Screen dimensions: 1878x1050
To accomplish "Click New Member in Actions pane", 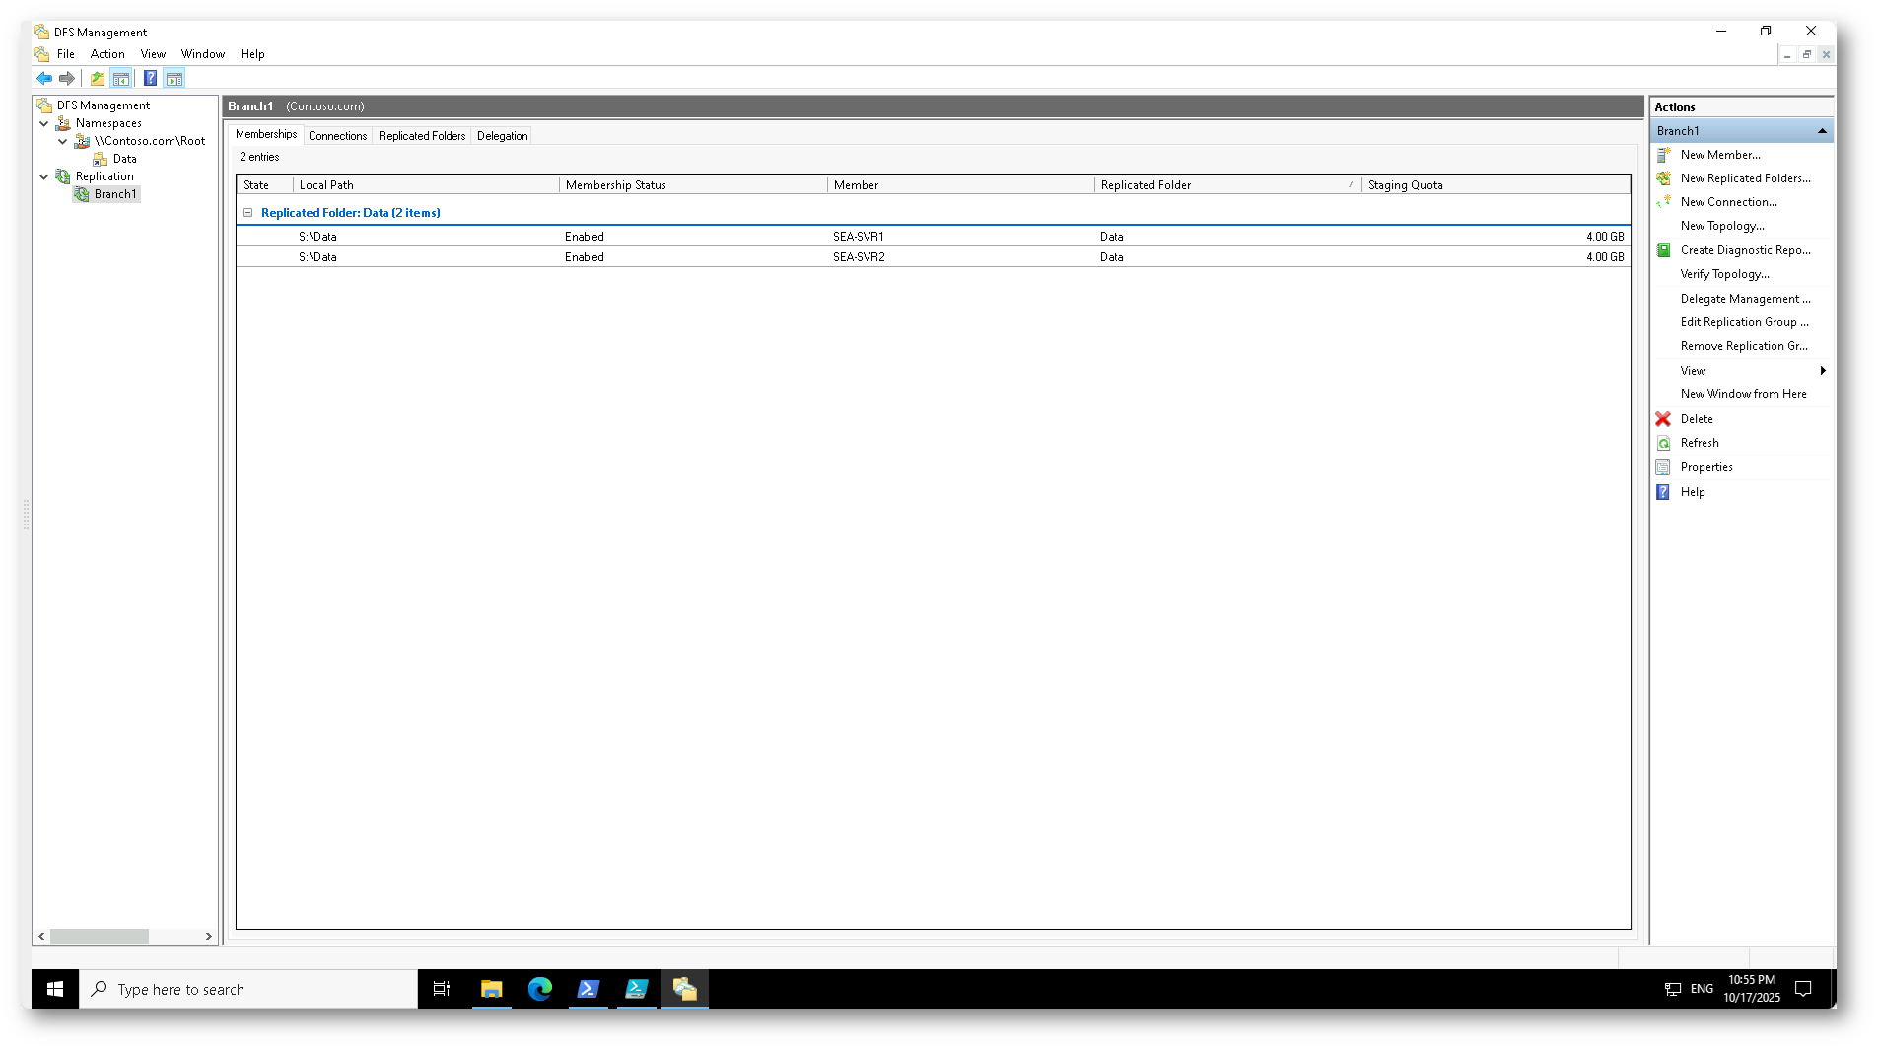I will pyautogui.click(x=1719, y=155).
